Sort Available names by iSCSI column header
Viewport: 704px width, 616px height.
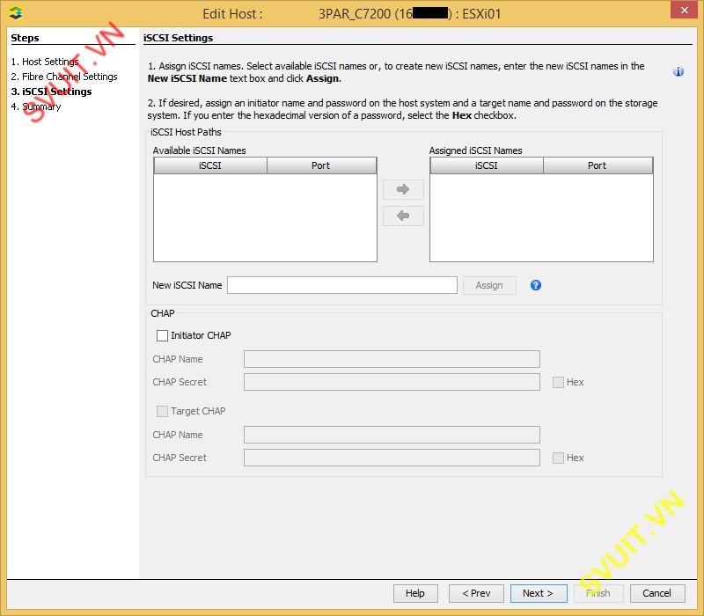(x=210, y=165)
